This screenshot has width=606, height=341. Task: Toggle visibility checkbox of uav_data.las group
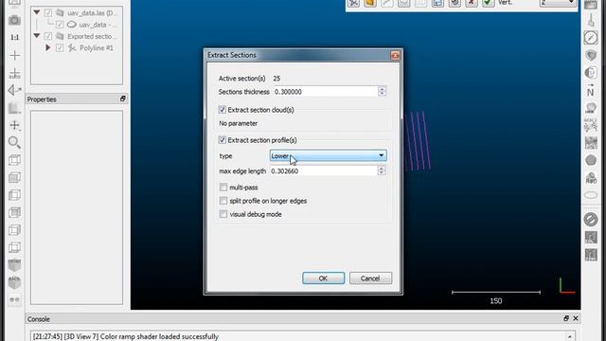[x=48, y=12]
